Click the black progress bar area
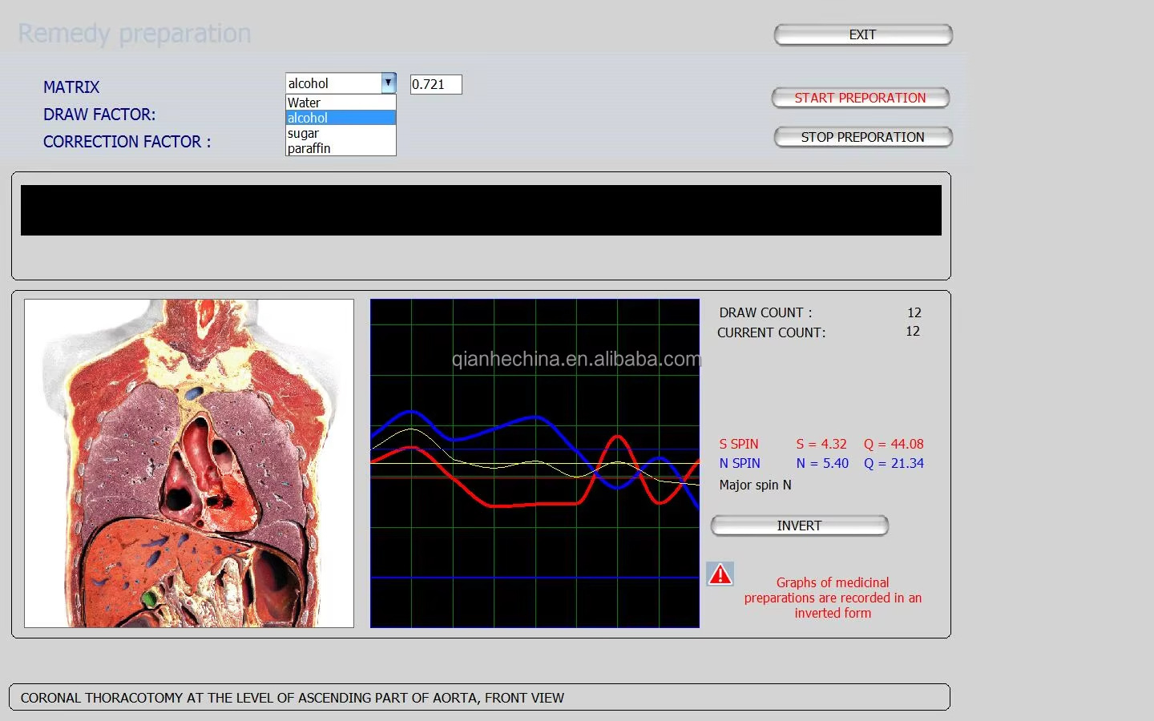1154x721 pixels. click(x=481, y=211)
